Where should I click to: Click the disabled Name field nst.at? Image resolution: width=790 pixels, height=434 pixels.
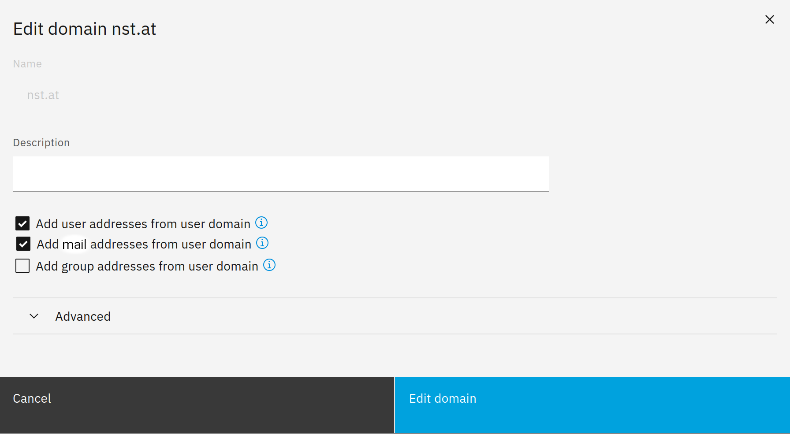[43, 95]
